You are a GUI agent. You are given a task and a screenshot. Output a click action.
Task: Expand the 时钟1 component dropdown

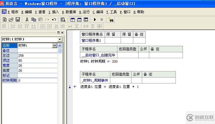pyautogui.click(x=60, y=39)
